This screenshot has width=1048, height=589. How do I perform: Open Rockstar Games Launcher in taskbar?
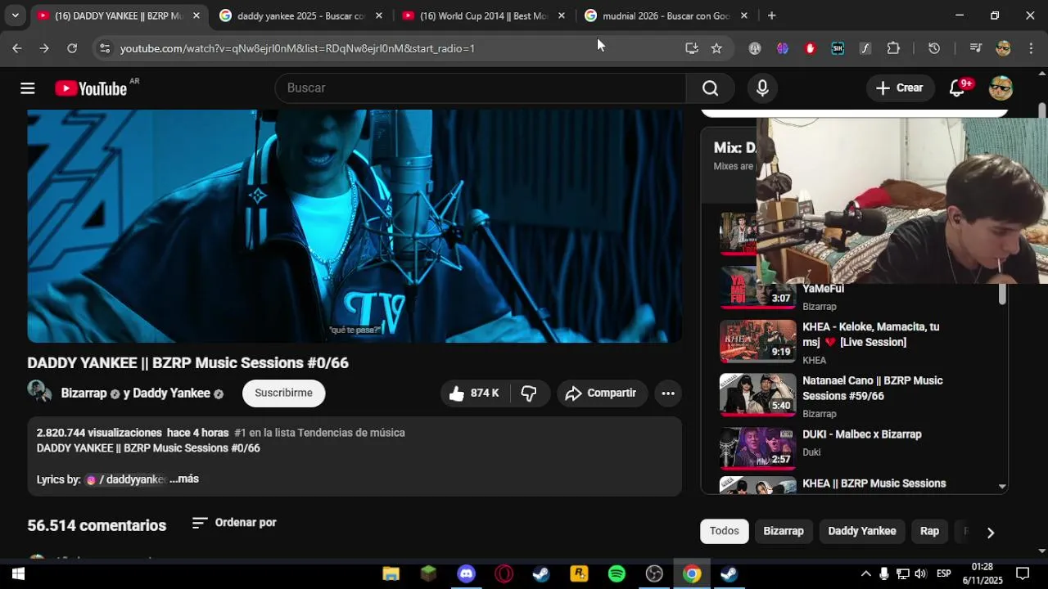579,574
